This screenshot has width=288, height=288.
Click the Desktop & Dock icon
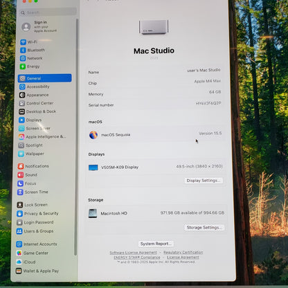click(x=21, y=111)
